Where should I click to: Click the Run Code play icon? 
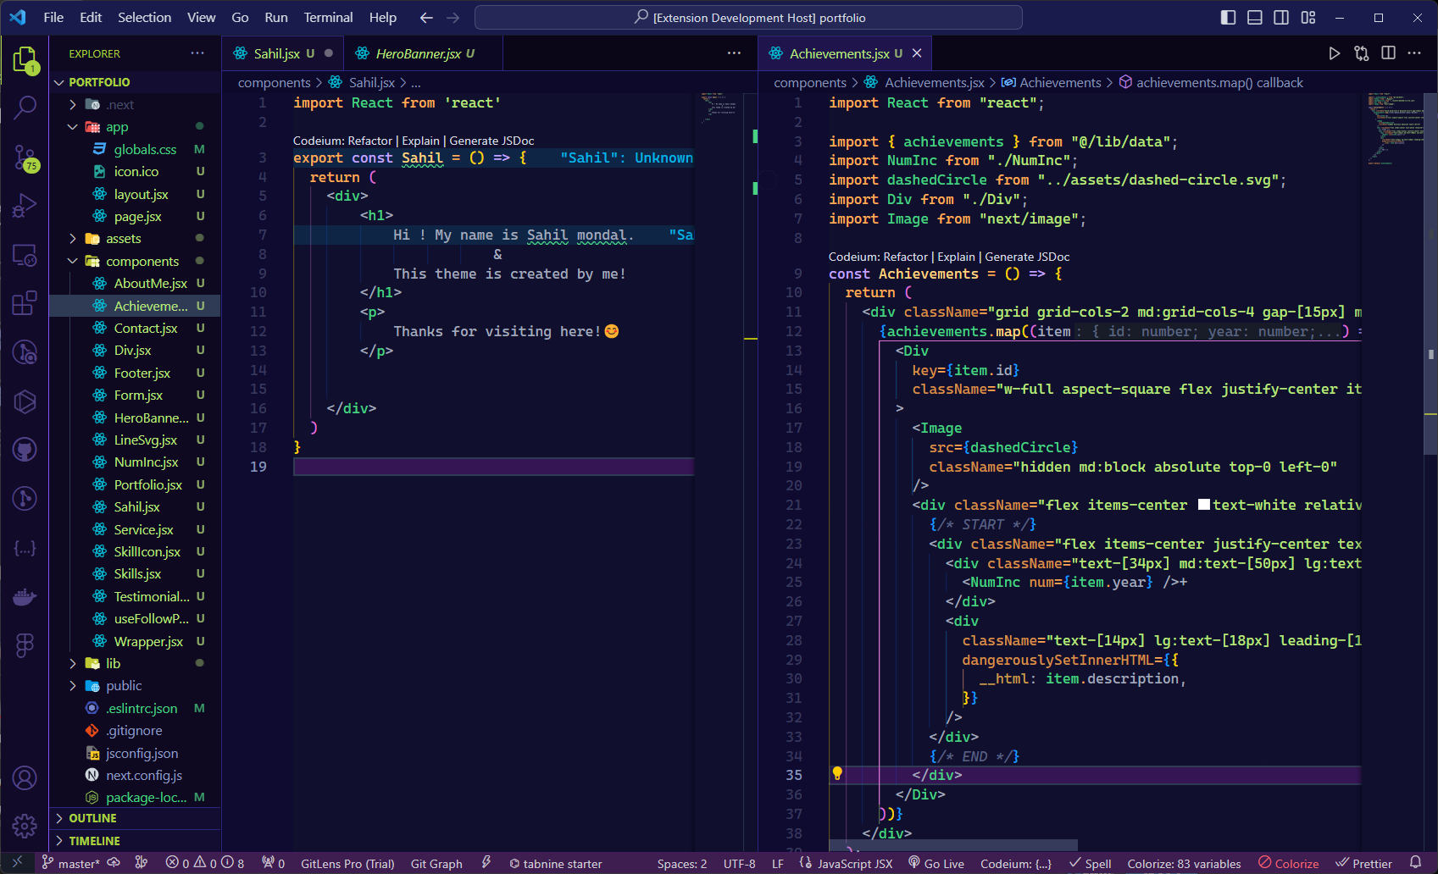(x=1335, y=53)
